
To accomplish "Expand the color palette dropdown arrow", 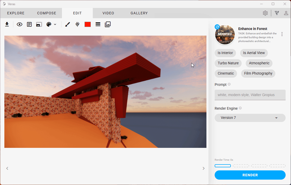I will point(55,24).
